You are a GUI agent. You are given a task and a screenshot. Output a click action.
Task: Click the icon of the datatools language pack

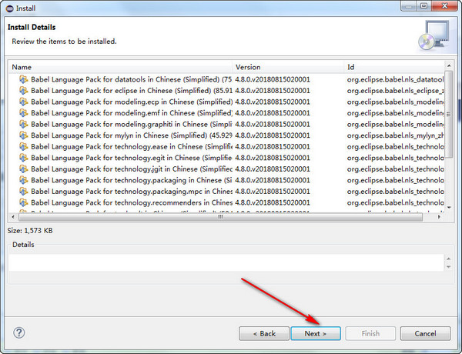[x=24, y=79]
